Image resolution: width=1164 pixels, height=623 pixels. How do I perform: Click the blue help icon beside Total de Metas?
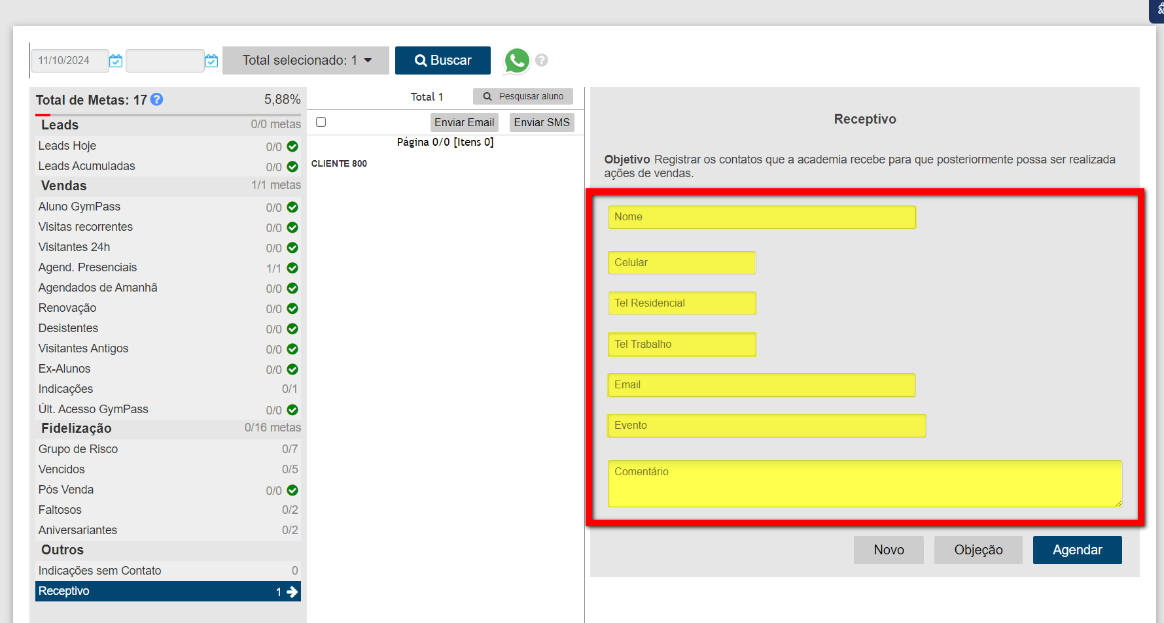(x=156, y=99)
